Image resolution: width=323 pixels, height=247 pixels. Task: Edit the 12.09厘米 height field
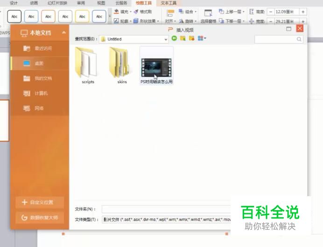pyautogui.click(x=287, y=12)
